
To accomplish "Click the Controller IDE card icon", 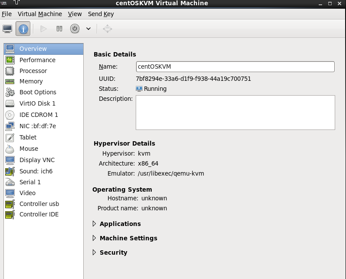I will point(10,215).
